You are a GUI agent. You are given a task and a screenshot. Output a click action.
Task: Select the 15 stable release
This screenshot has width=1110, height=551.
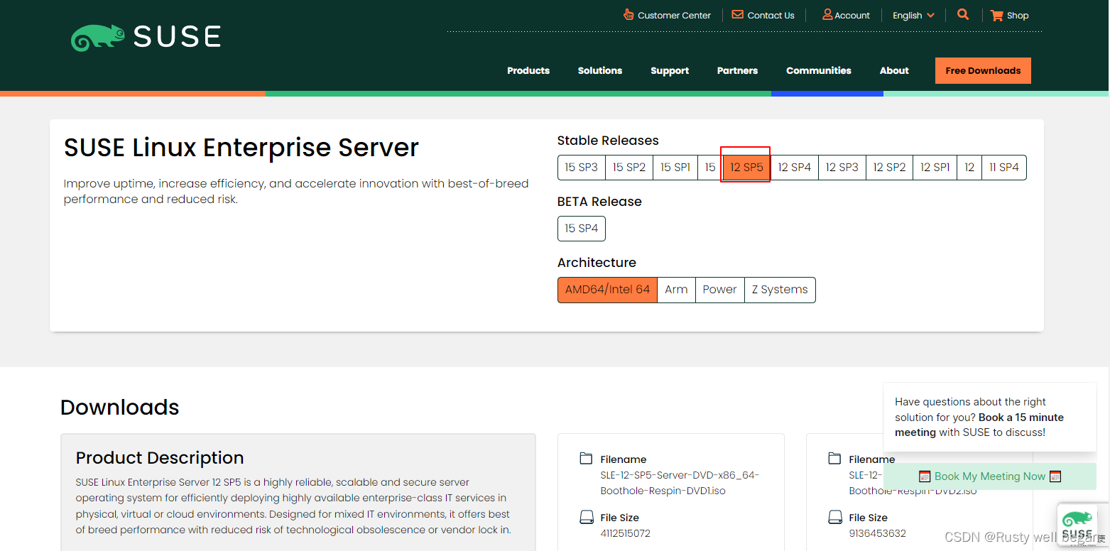[x=710, y=168]
